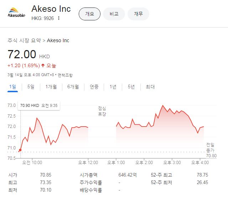Click the 전일 종가 70.80 label
228x198 pixels.
211,150
